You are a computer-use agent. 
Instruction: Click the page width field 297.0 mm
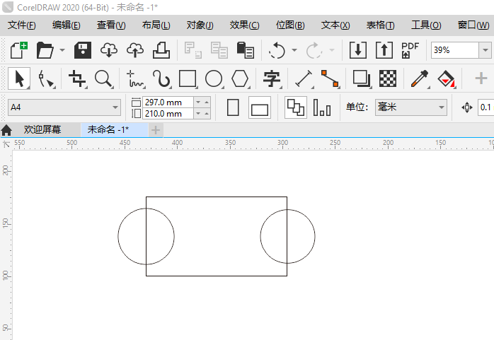click(168, 102)
